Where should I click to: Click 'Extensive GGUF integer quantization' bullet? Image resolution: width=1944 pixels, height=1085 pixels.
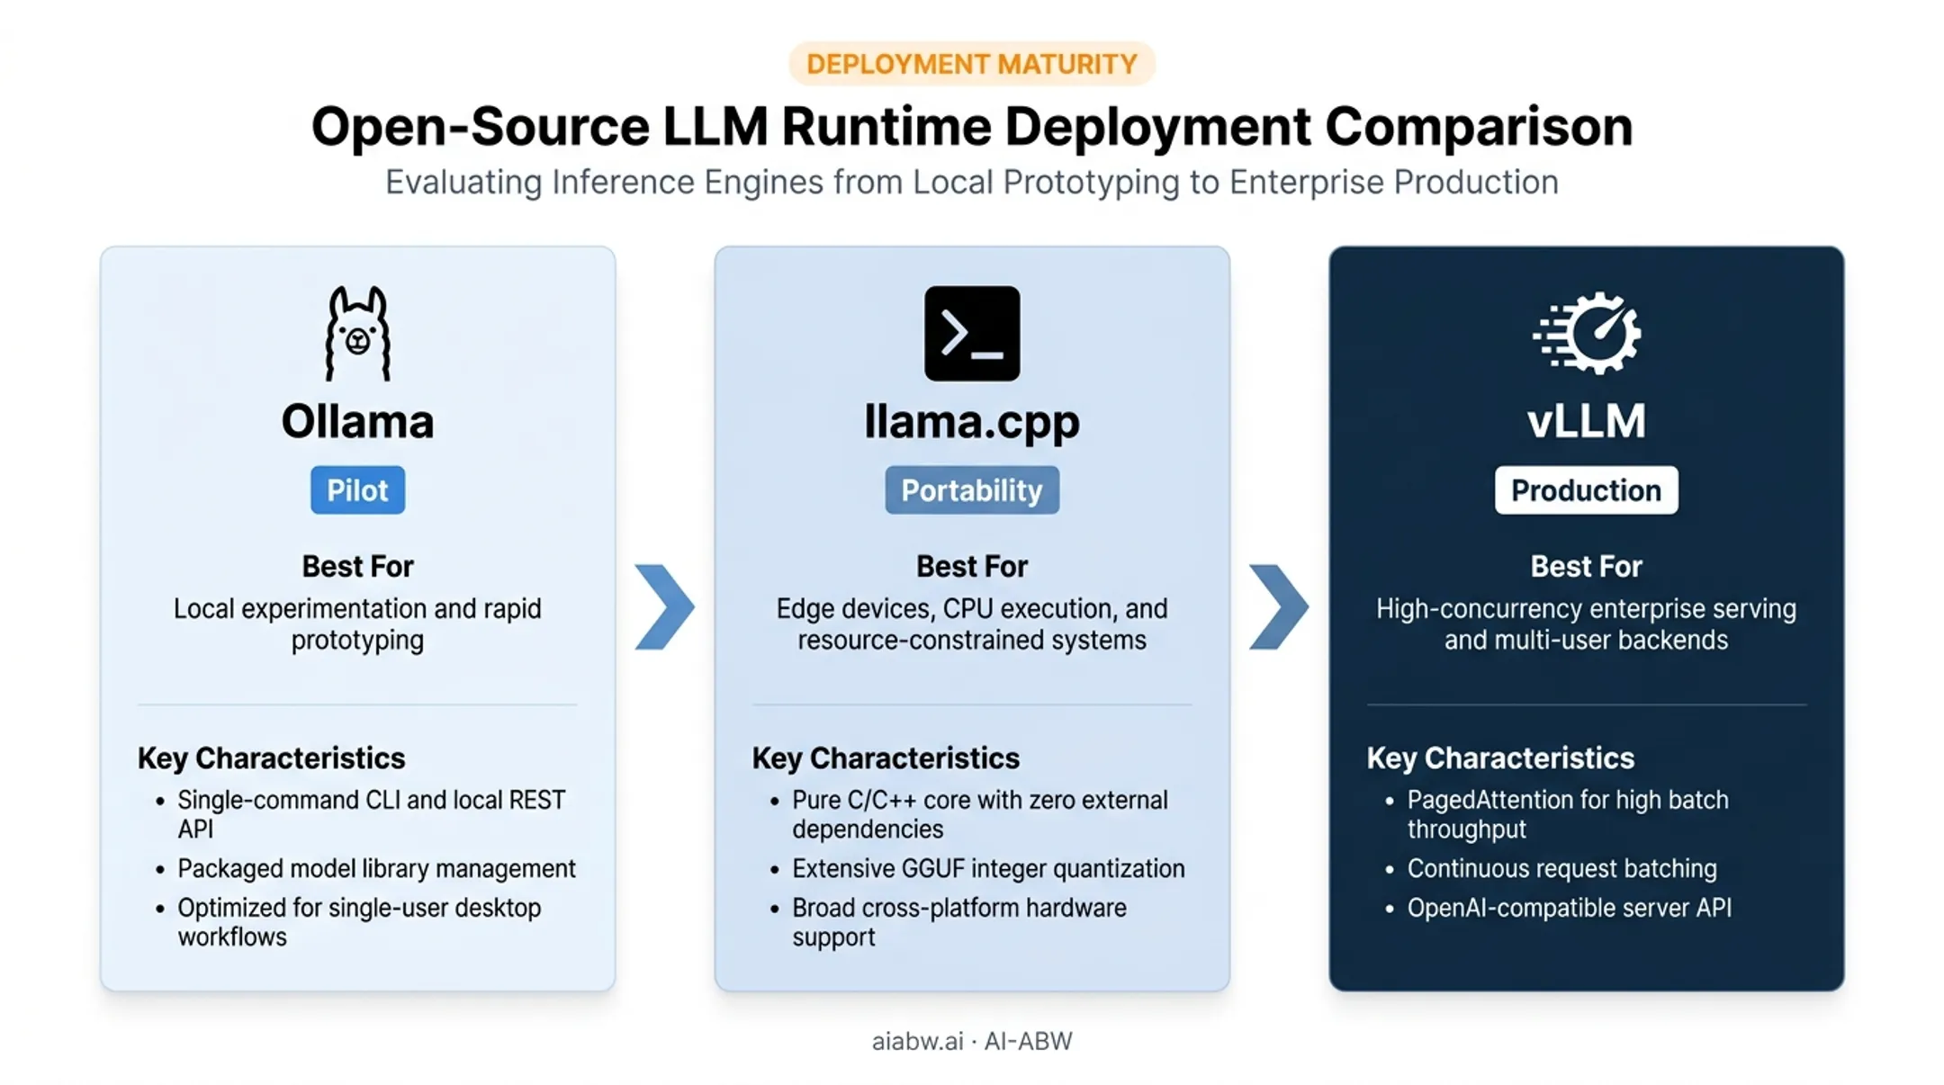coord(988,869)
